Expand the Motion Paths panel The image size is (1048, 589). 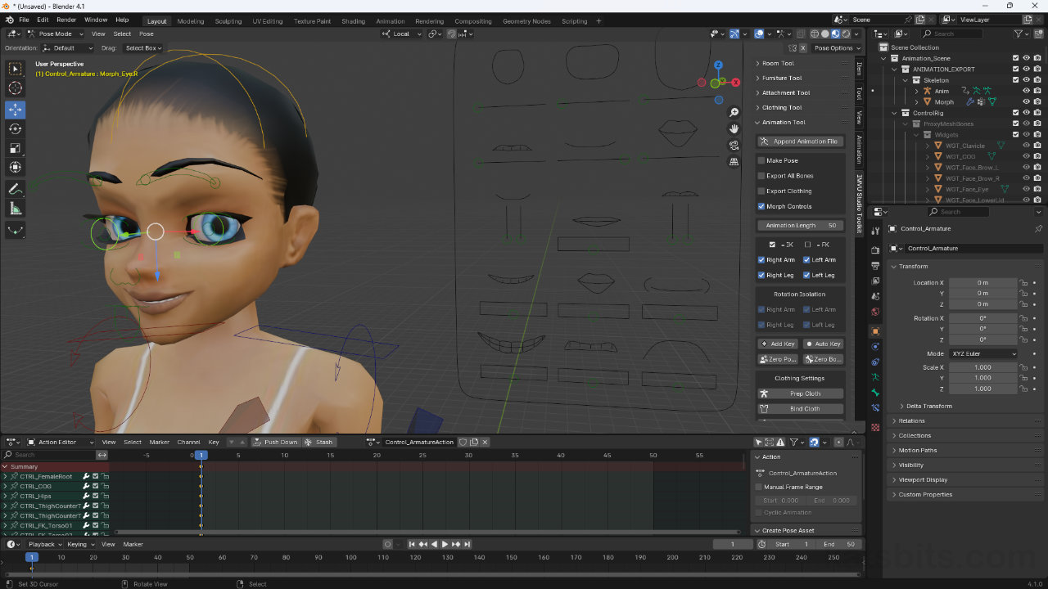(x=917, y=450)
